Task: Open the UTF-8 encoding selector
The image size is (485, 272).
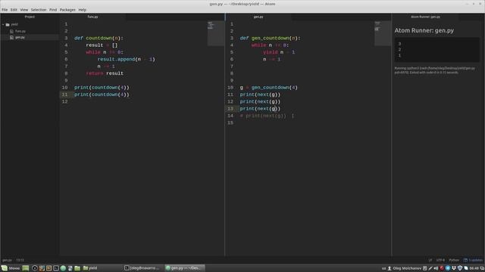Action: pyautogui.click(x=440, y=260)
